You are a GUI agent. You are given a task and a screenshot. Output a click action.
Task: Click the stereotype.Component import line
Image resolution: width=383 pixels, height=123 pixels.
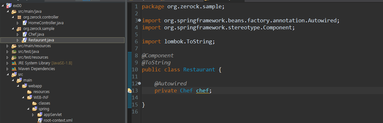(x=218, y=27)
